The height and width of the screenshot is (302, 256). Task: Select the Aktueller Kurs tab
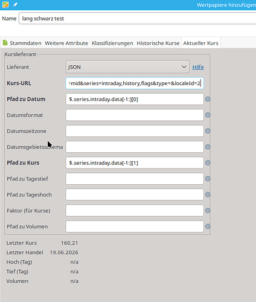[x=200, y=43]
